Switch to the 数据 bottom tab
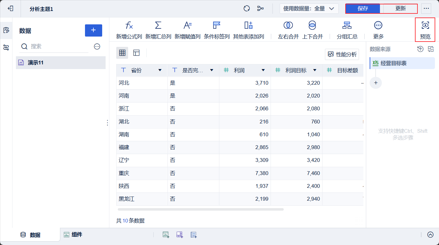The width and height of the screenshot is (439, 245). tap(31, 235)
